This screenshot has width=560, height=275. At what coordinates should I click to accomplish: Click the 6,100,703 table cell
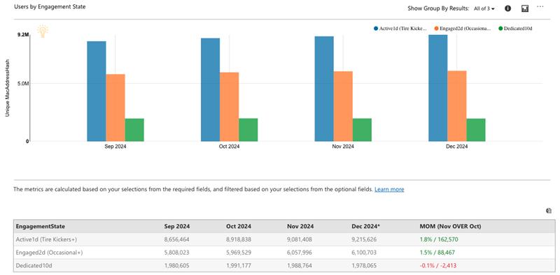(364, 253)
